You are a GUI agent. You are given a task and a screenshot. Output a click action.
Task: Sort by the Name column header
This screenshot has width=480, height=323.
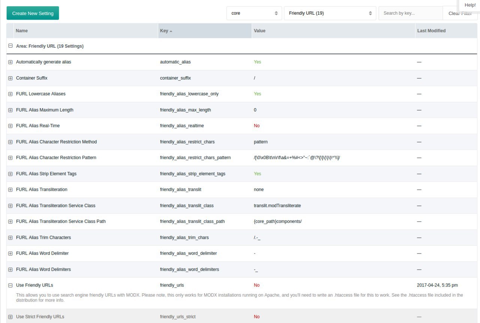tap(85, 31)
